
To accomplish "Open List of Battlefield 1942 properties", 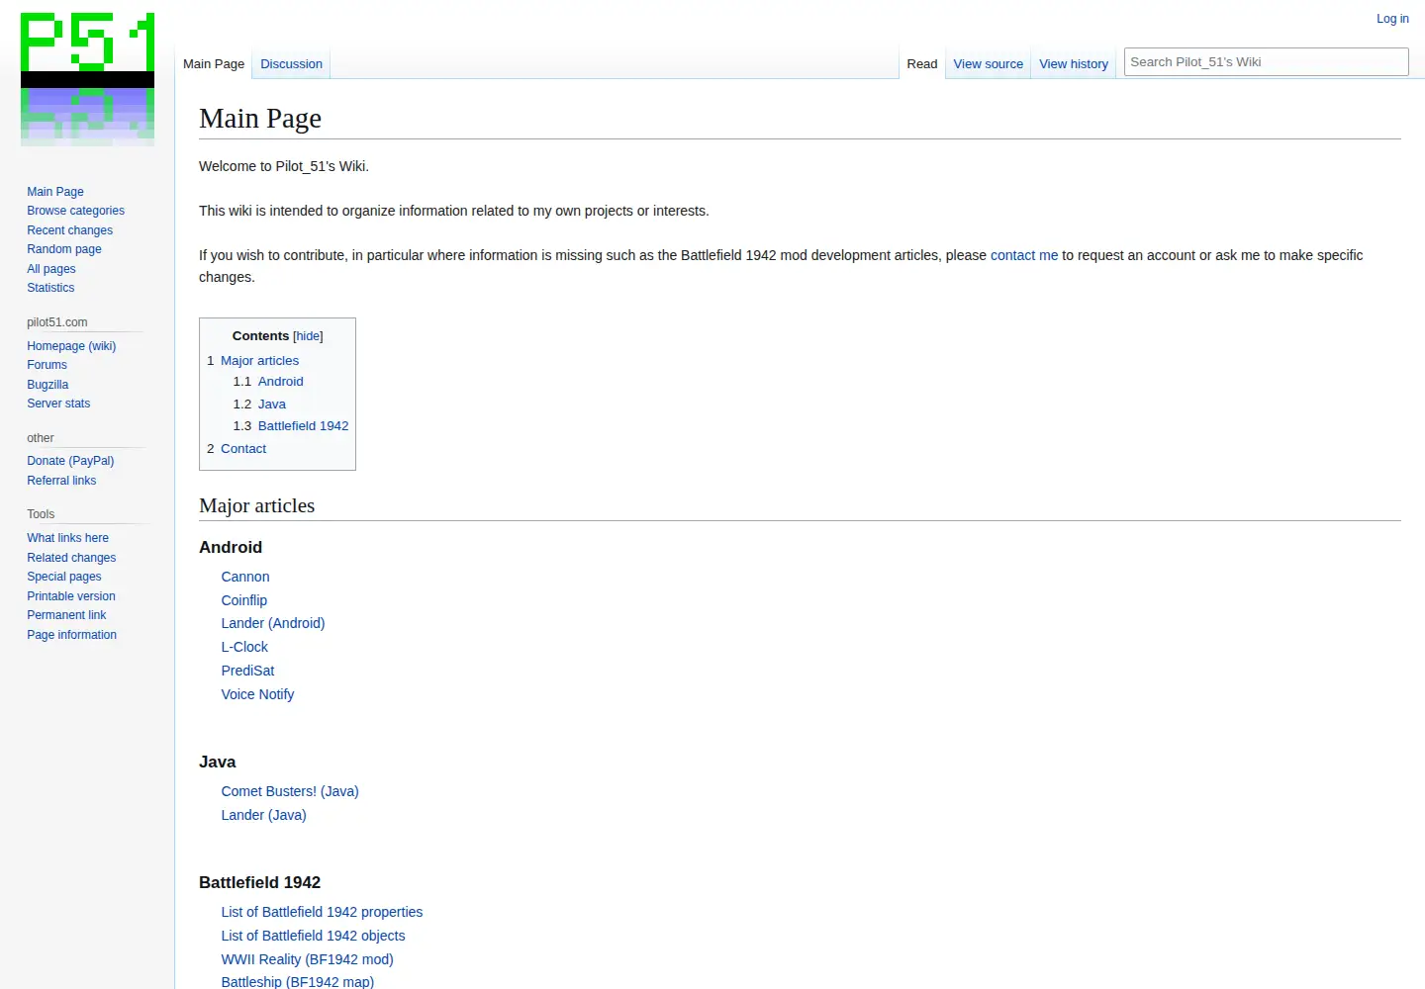I will (x=322, y=912).
